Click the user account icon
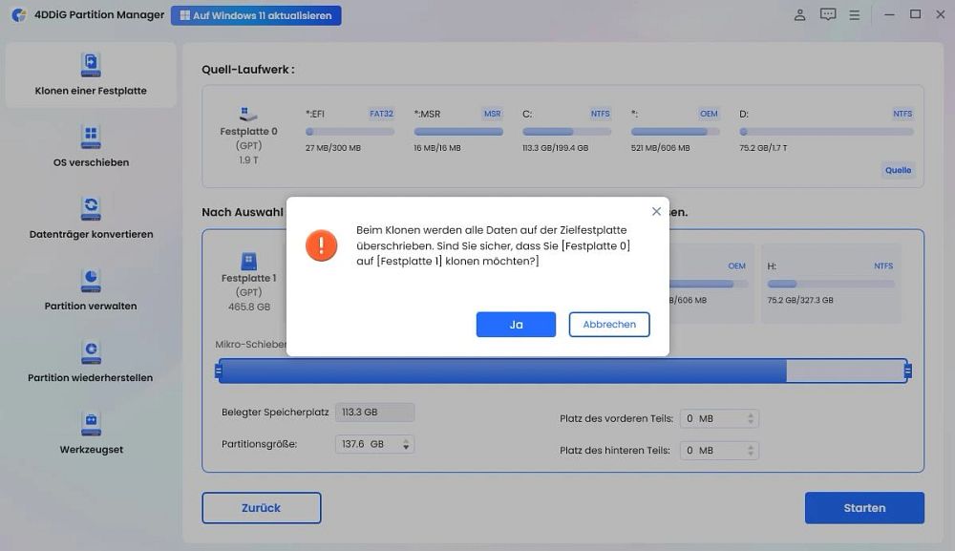 [x=799, y=14]
